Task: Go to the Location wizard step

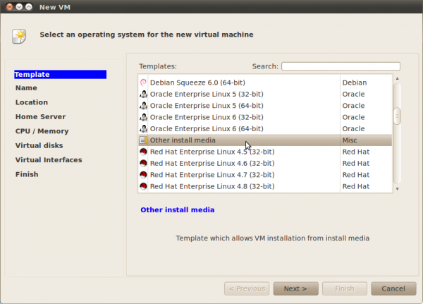Action: [x=32, y=102]
